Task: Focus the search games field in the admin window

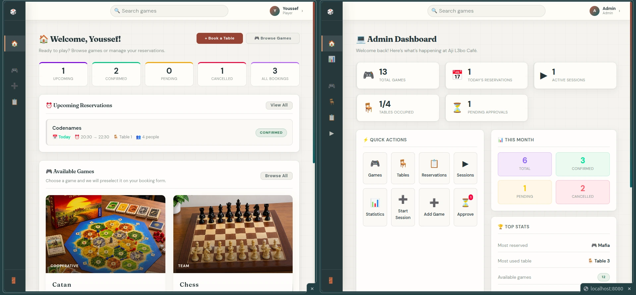Action: point(487,11)
